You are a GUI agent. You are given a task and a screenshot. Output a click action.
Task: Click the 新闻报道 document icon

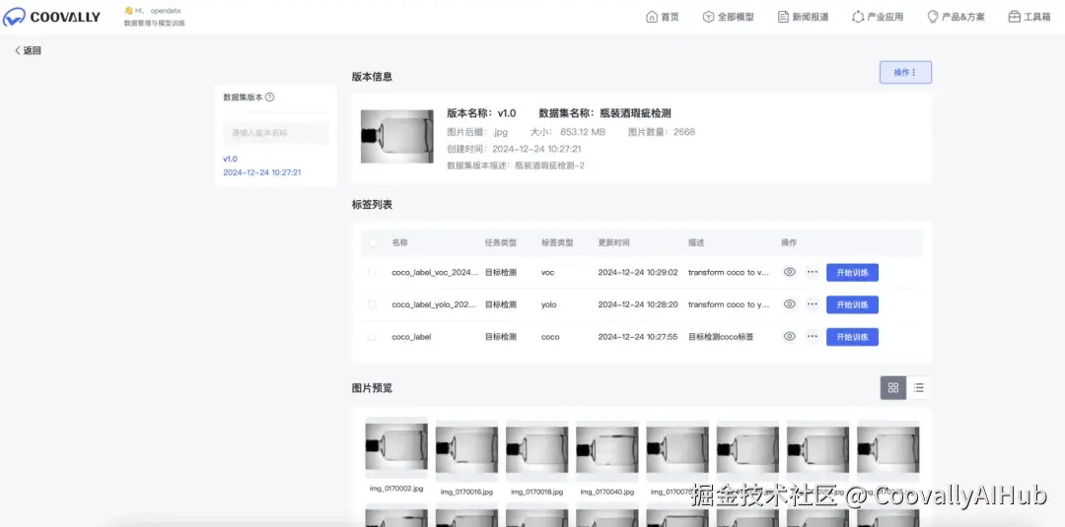click(783, 17)
